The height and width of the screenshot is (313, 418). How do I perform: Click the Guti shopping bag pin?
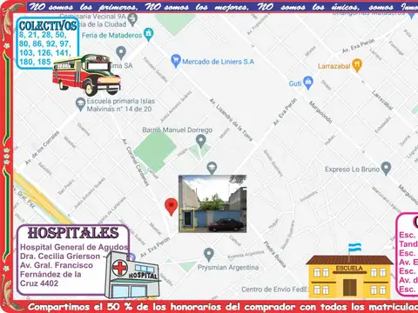click(x=308, y=83)
